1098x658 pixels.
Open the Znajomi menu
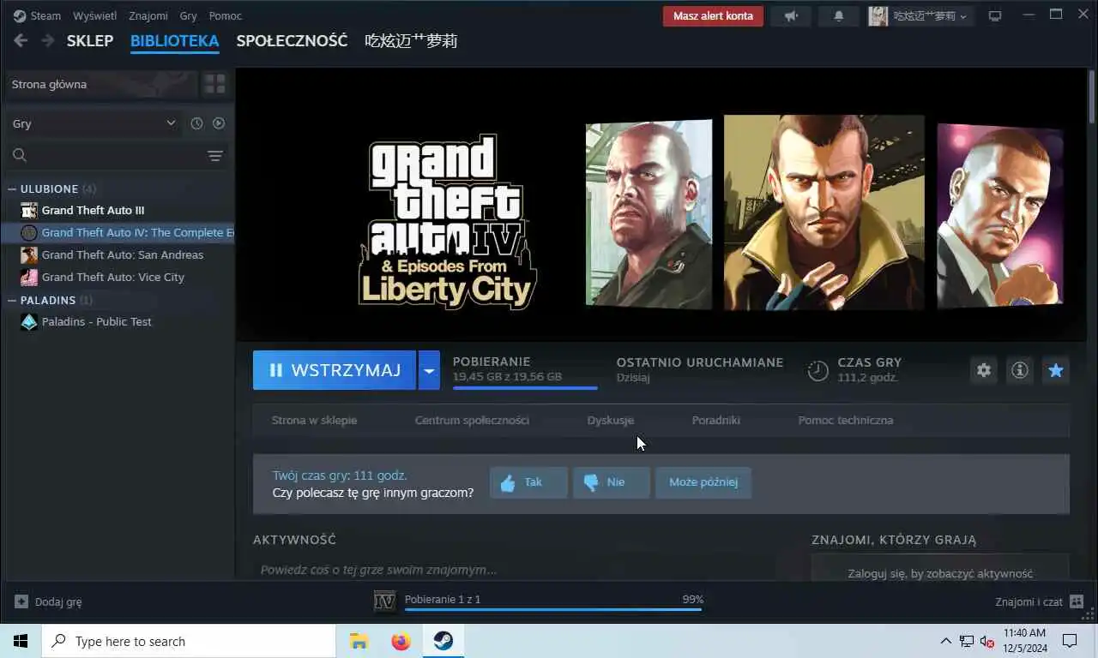[x=148, y=15]
